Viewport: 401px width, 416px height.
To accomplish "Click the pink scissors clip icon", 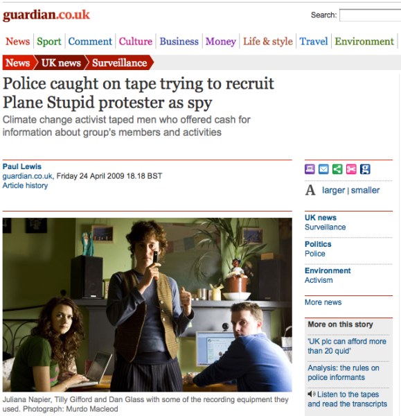I will (351, 169).
